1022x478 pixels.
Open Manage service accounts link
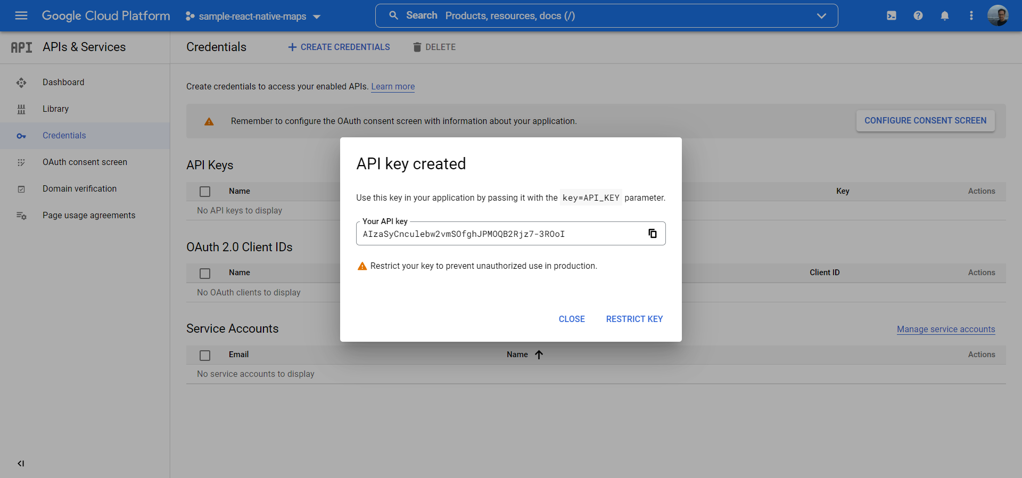pyautogui.click(x=946, y=329)
